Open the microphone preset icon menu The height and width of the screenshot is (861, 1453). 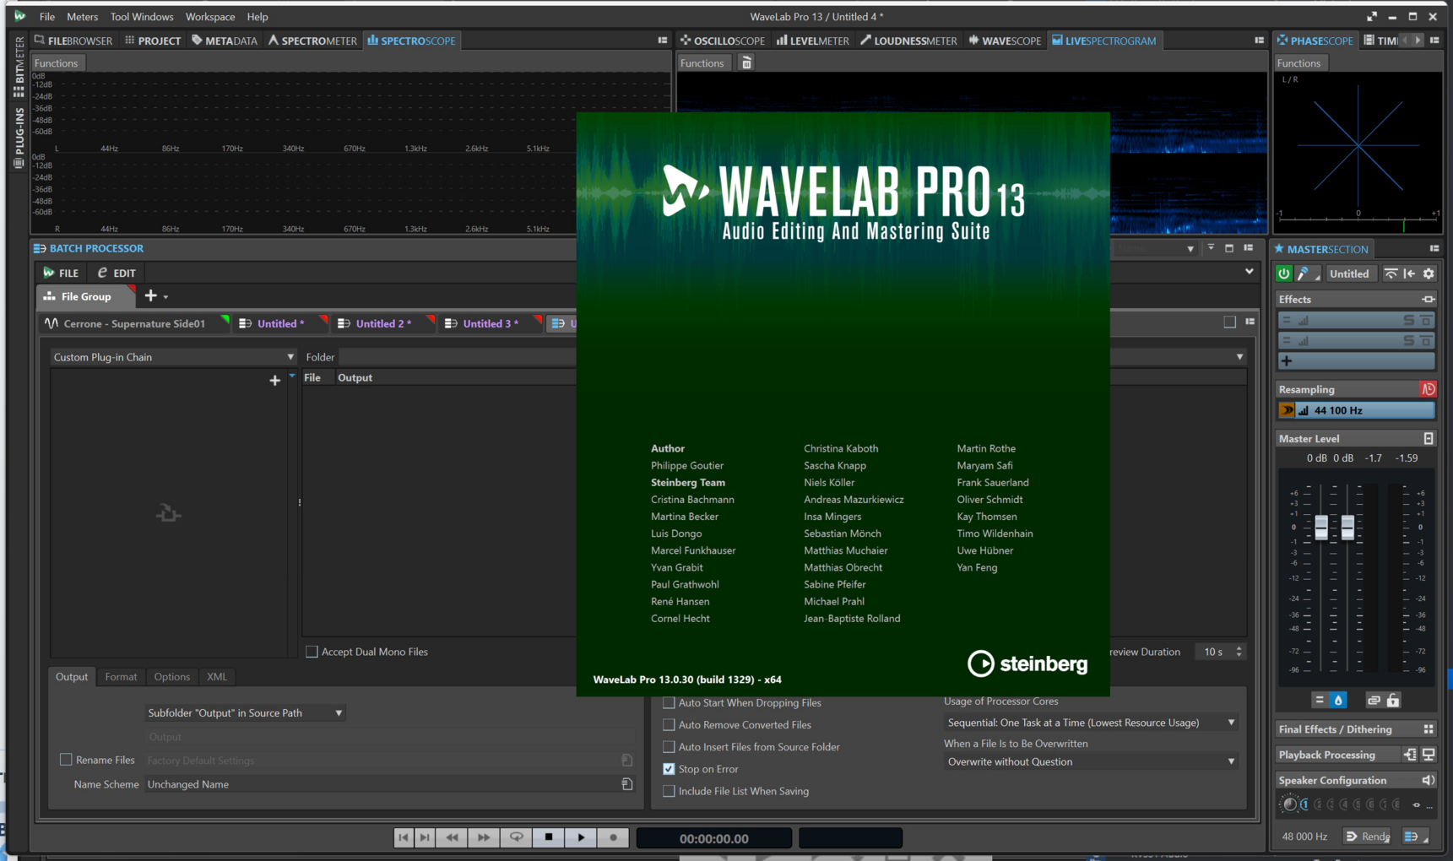(x=1306, y=273)
